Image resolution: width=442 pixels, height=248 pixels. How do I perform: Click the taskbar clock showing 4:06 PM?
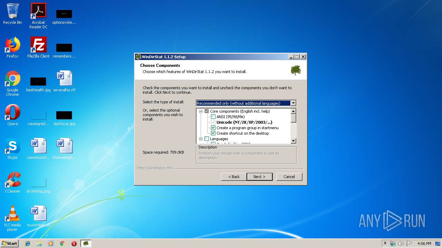(424, 244)
